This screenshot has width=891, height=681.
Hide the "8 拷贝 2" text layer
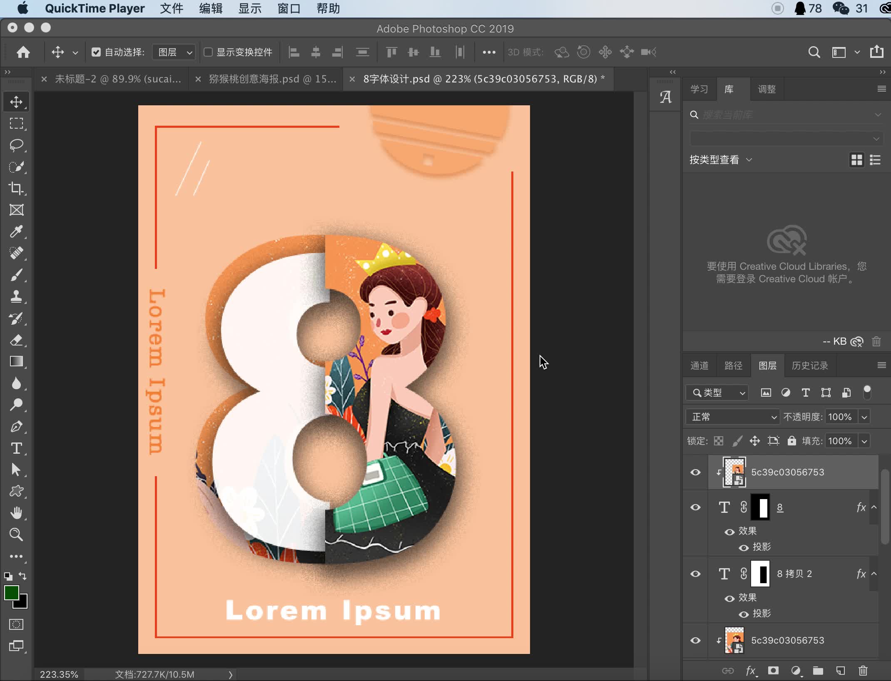(695, 574)
